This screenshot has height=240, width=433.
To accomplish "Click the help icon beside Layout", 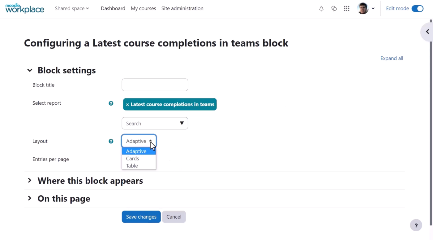I will (111, 141).
